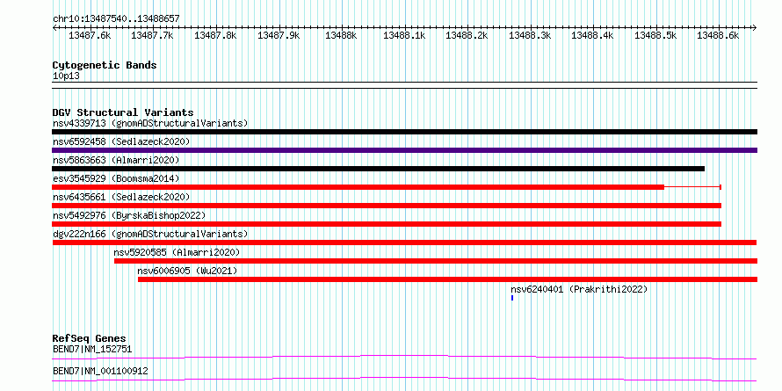Click the 10p13 band label

pos(66,76)
